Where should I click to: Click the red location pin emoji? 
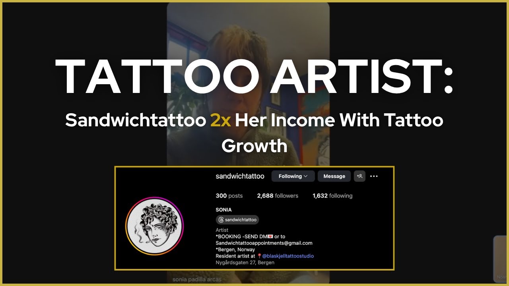[x=259, y=256]
